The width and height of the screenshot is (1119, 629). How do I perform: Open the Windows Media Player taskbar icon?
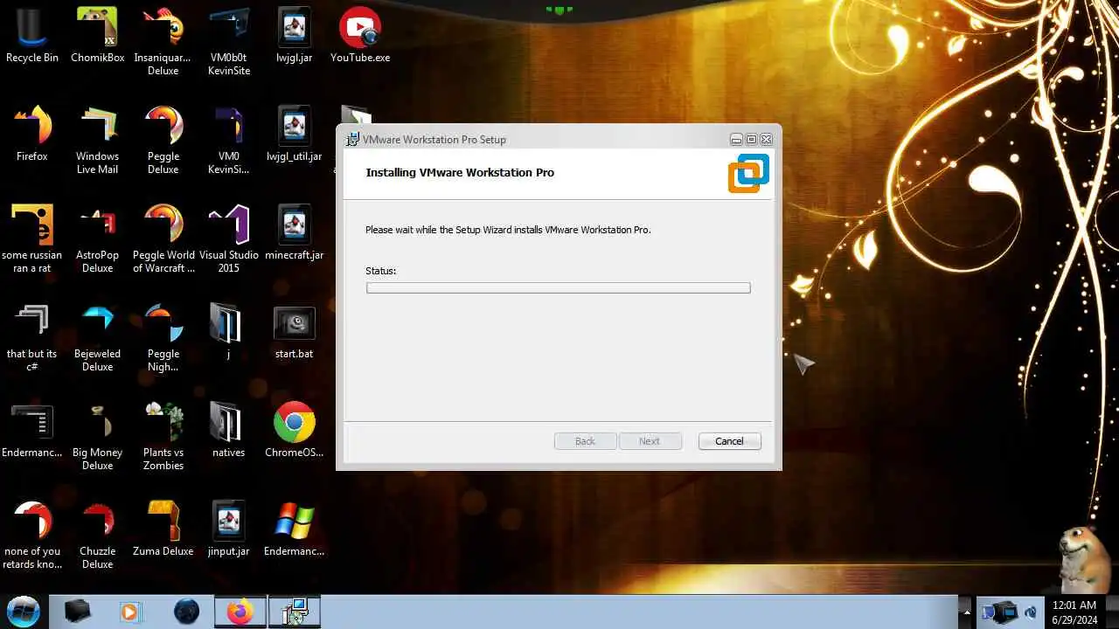pyautogui.click(x=130, y=612)
